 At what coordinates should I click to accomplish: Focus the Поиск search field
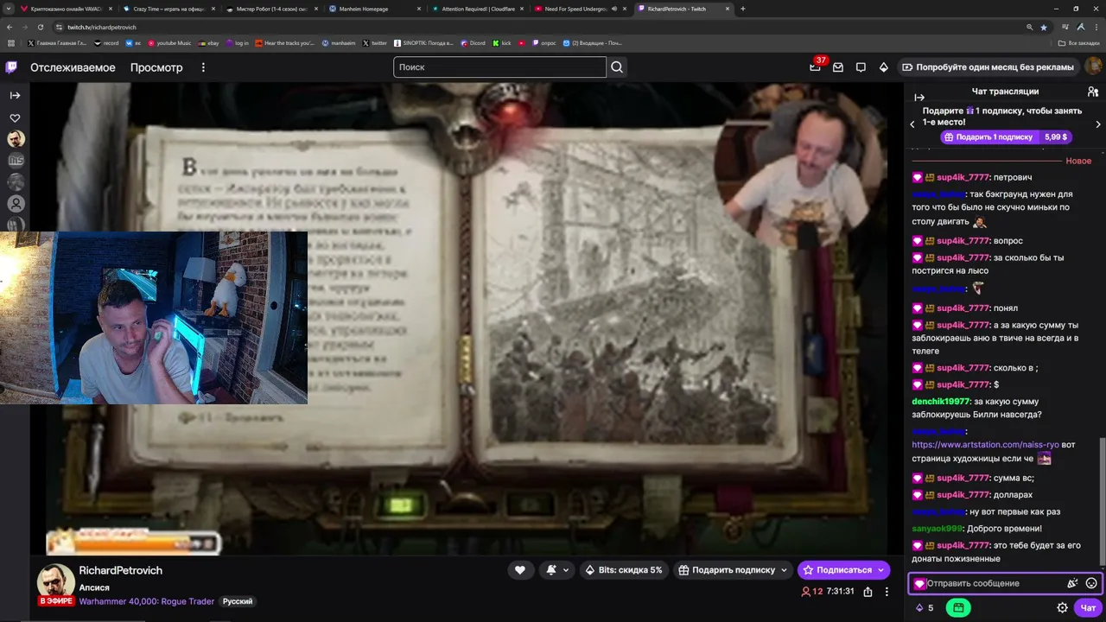point(499,67)
